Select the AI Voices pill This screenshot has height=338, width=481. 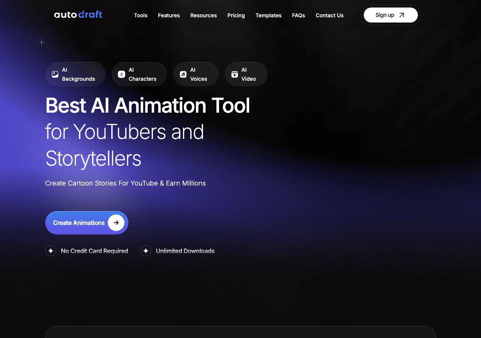point(196,74)
